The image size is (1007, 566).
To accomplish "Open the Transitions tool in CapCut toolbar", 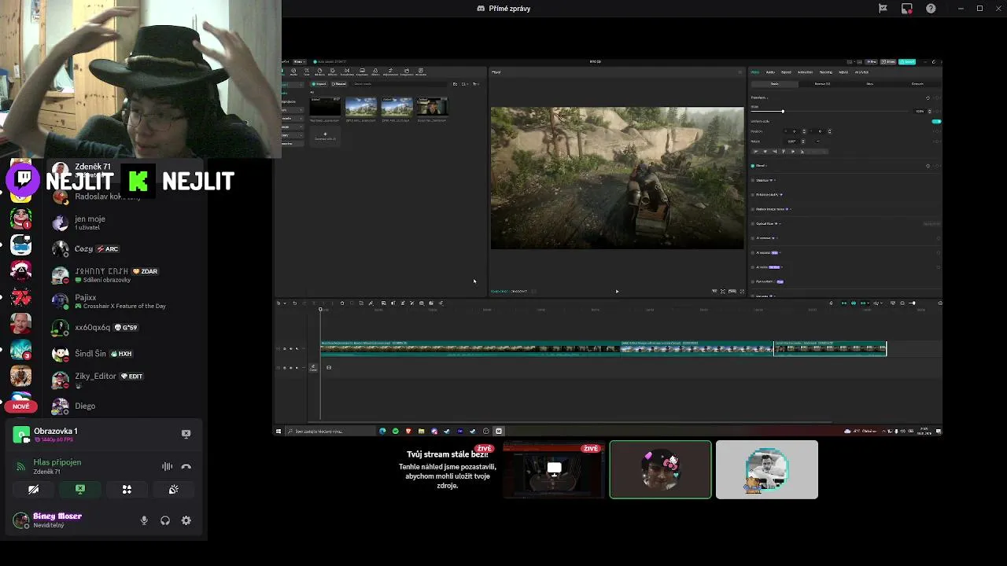I will click(x=347, y=72).
